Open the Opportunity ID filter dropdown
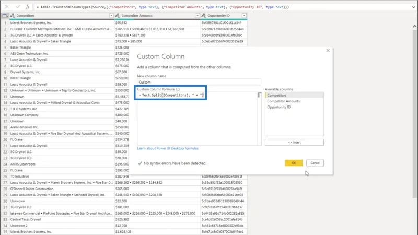Image resolution: width=418 pixels, height=235 pixels. point(244,16)
